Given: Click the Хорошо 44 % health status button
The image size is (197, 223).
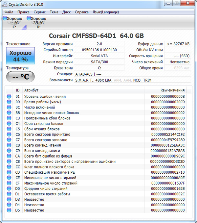Looking at the screenshot, I should tap(20, 56).
